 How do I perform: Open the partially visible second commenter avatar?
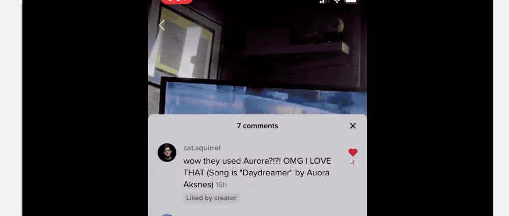click(x=167, y=214)
